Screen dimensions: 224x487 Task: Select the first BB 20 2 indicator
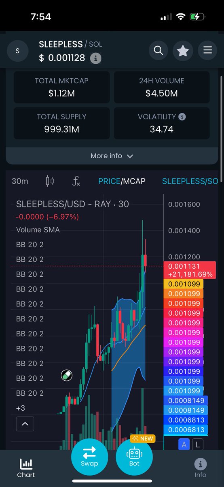pyautogui.click(x=30, y=245)
